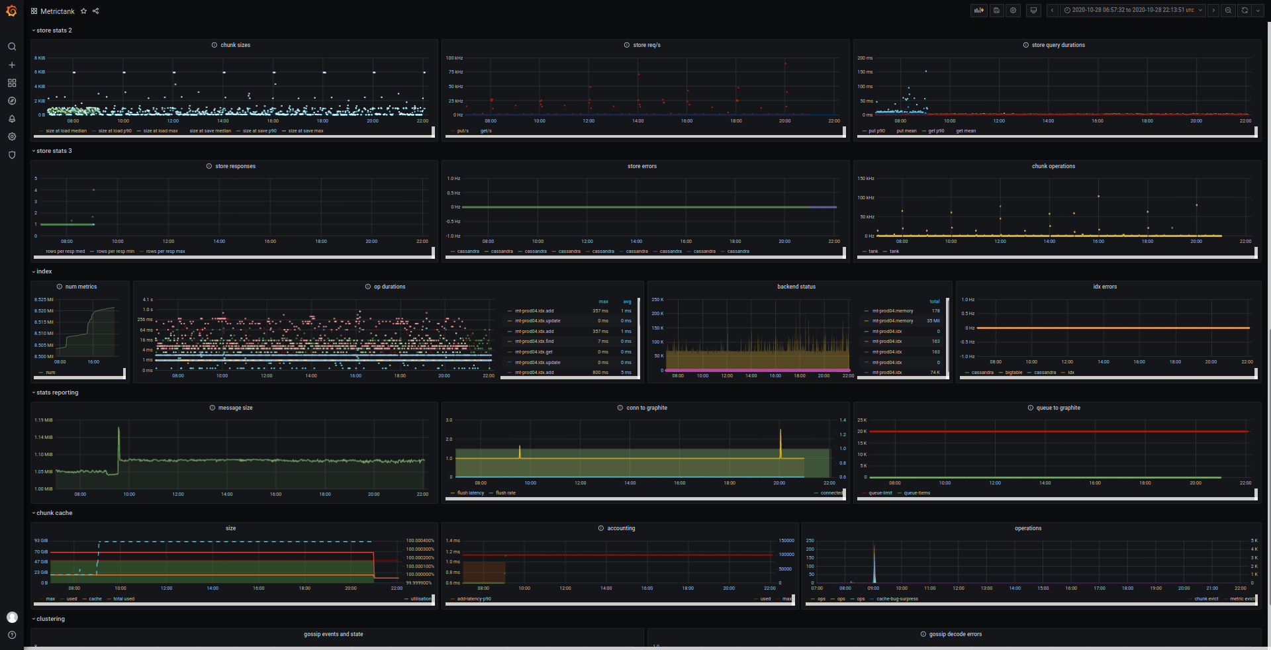Image resolution: width=1271 pixels, height=650 pixels.
Task: Save the dashboard
Action: (x=996, y=11)
